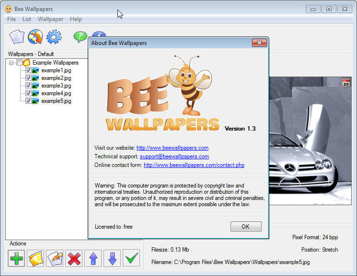Click the Example Wallpapers folder icon
Image resolution: width=357 pixels, height=276 pixels.
click(26, 63)
